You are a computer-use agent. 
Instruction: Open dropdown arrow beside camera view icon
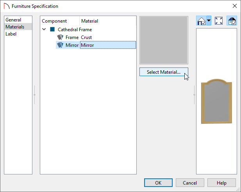coord(209,21)
